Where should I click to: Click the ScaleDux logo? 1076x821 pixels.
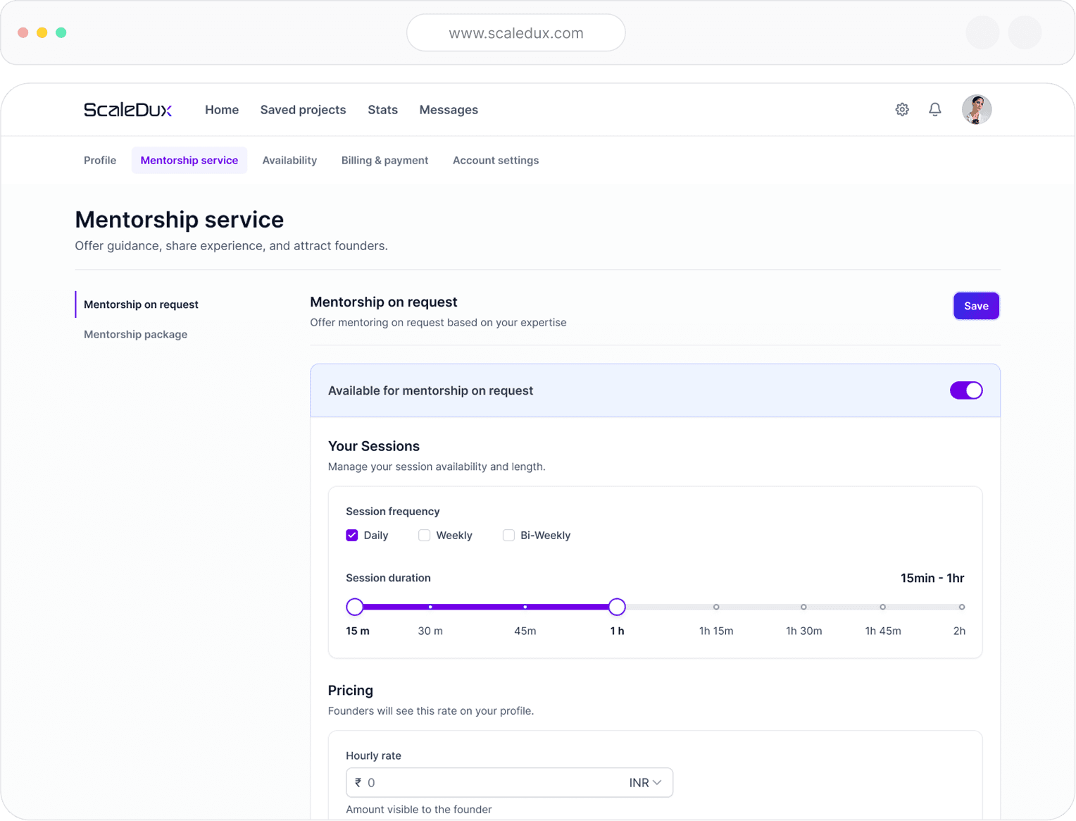(x=128, y=109)
